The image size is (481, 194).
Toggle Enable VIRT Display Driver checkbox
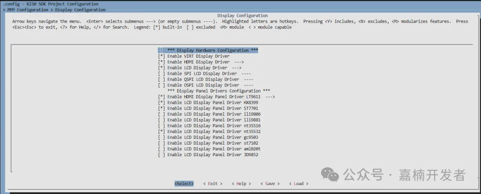click(x=162, y=57)
